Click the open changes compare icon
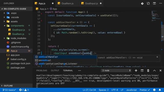Screen dimensions: 164x92 tap(148, 4)
